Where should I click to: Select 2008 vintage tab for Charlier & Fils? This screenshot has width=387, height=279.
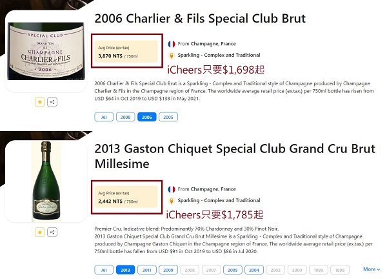click(x=124, y=117)
